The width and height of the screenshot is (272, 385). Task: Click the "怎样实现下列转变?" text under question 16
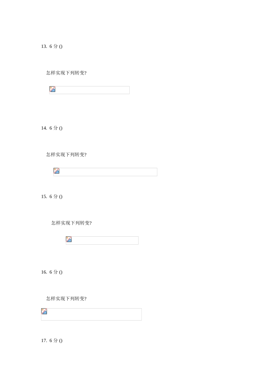coord(66,298)
